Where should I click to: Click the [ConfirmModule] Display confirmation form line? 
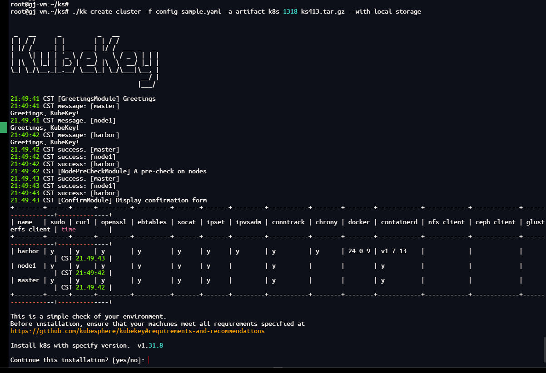point(109,201)
